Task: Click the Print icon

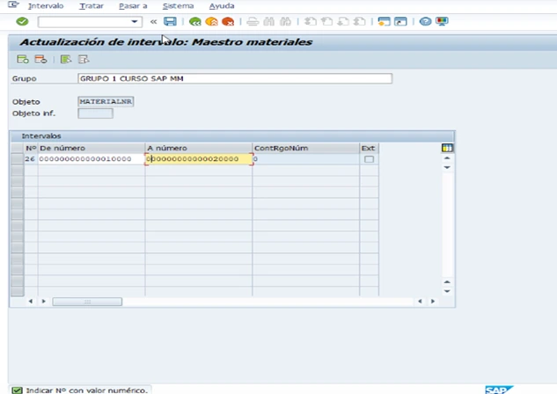Action: 253,22
